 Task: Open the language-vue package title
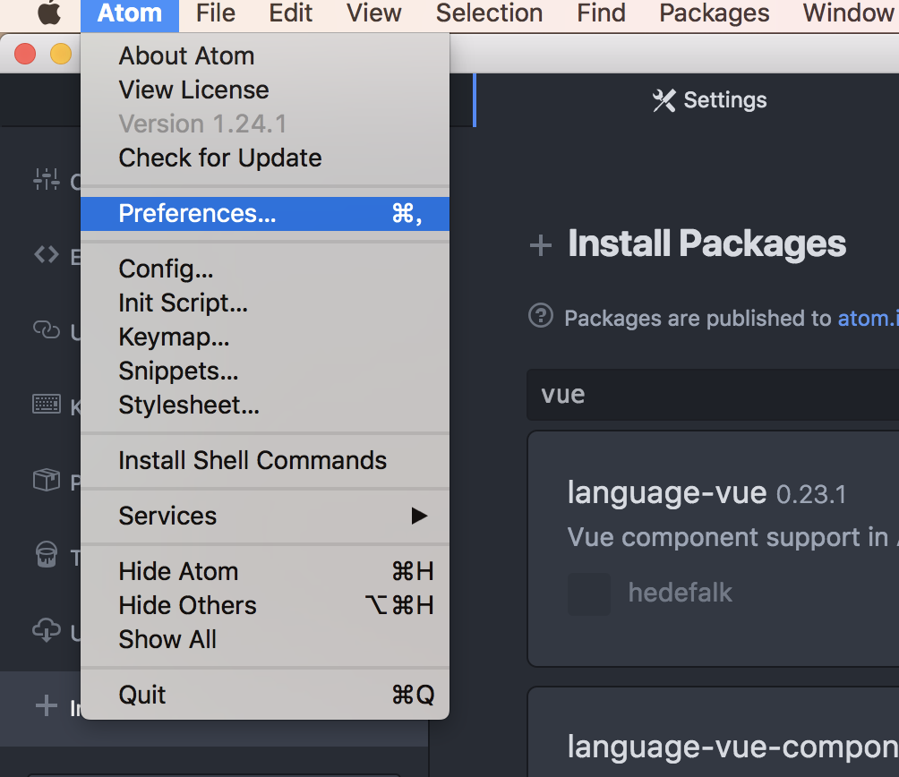pyautogui.click(x=667, y=491)
